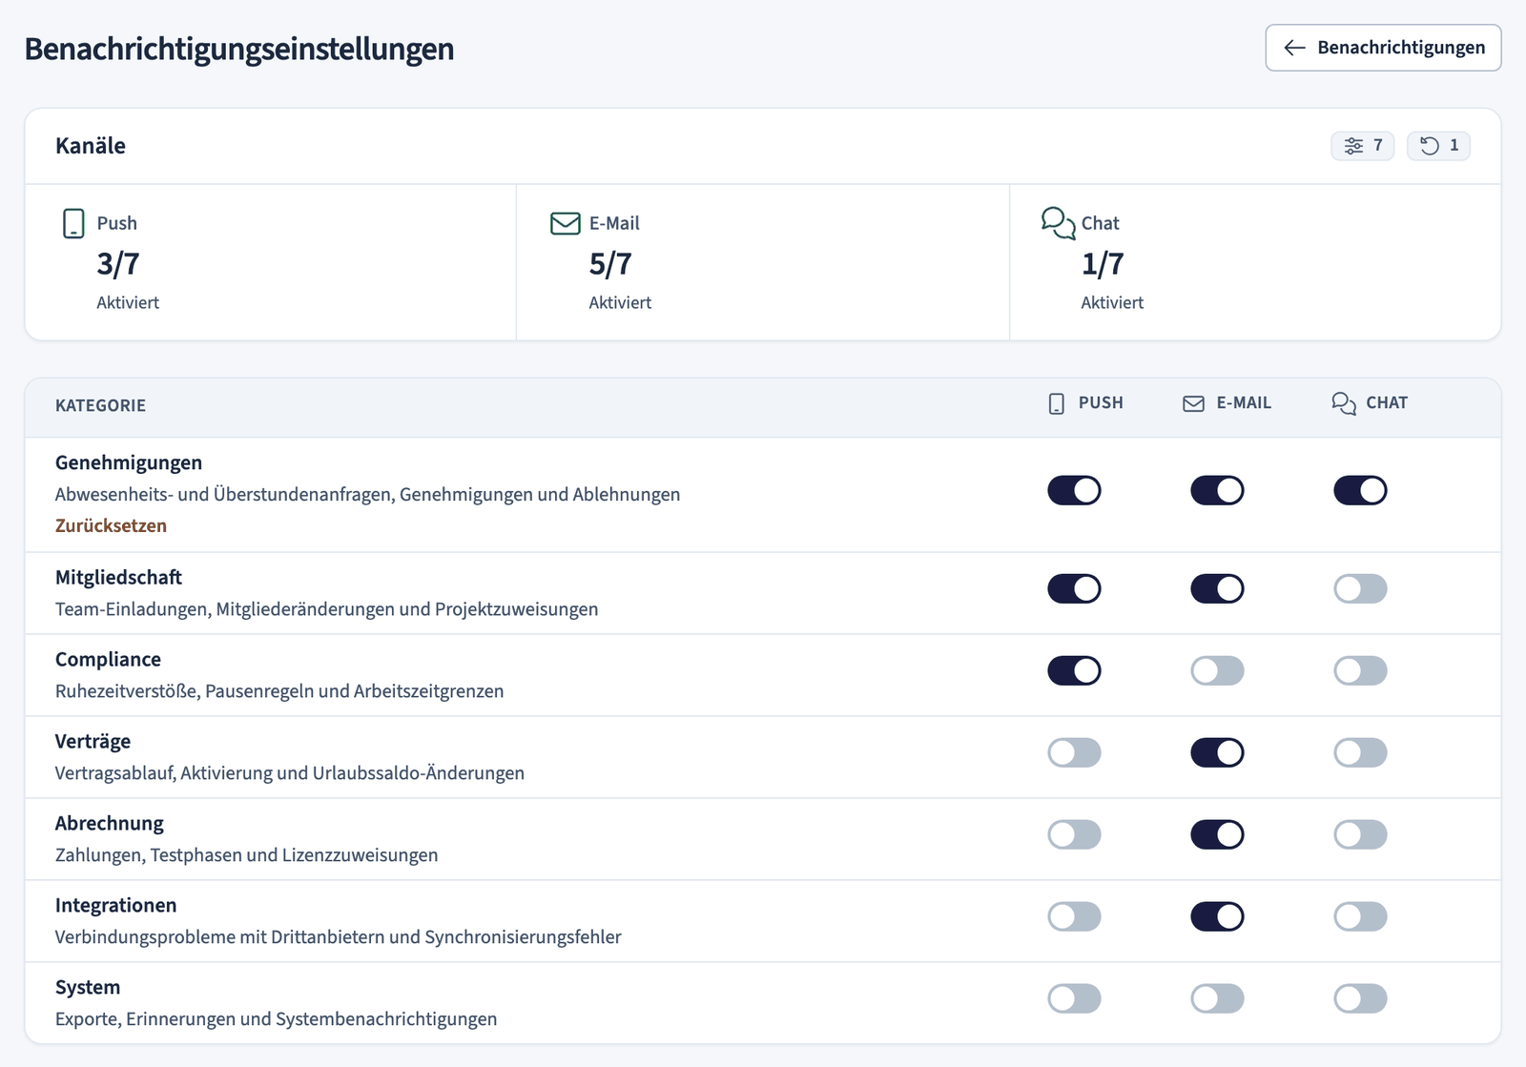Click the Compliance category title
1526x1067 pixels.
click(108, 659)
